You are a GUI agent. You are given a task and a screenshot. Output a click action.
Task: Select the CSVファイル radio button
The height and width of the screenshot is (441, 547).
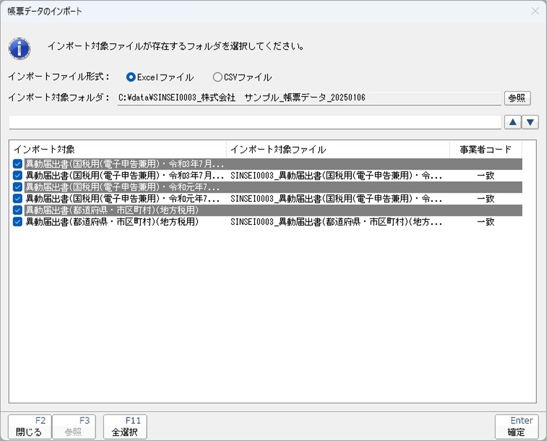(x=218, y=77)
